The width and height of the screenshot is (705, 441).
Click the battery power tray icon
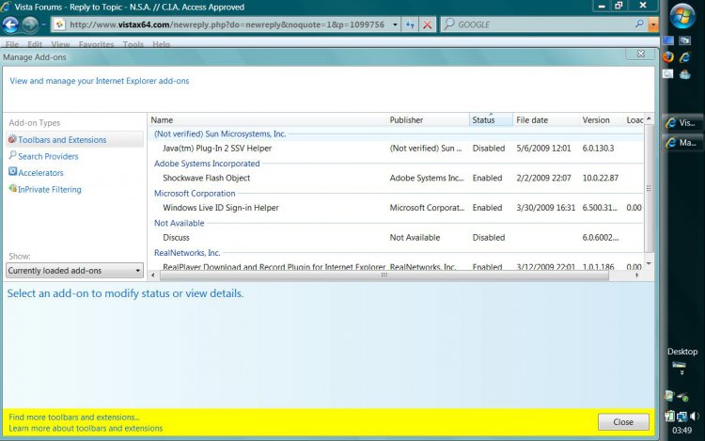coord(669,417)
